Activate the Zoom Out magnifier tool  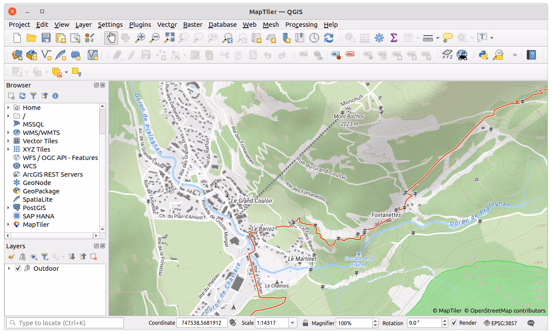[x=155, y=38]
